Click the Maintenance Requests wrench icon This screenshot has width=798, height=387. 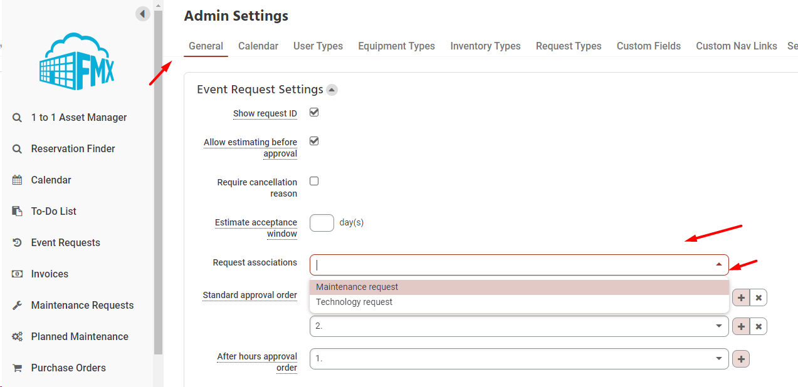pos(18,305)
